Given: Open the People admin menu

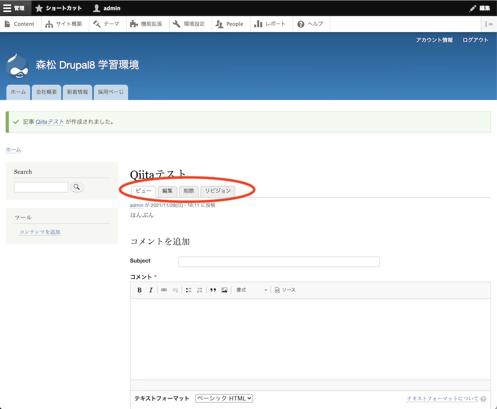Looking at the screenshot, I should coord(230,24).
